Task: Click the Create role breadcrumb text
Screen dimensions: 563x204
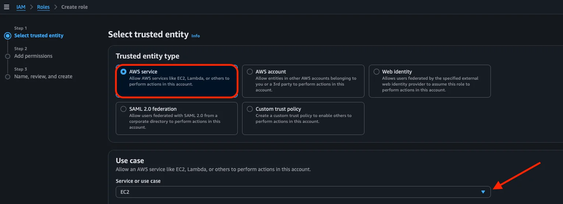Action: coord(74,7)
